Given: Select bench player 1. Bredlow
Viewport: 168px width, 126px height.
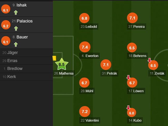Looking at the screenshot, I should pos(26,69).
